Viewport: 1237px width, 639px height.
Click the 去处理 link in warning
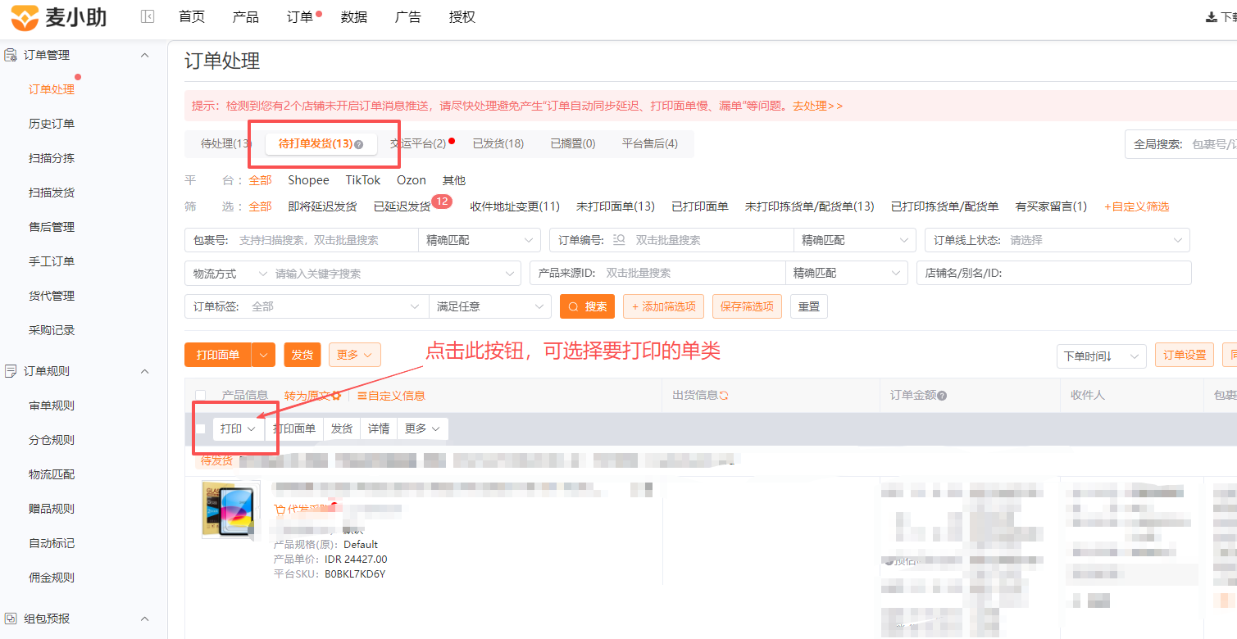click(x=817, y=106)
